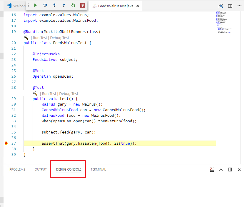Step into the next method call

click(54, 5)
